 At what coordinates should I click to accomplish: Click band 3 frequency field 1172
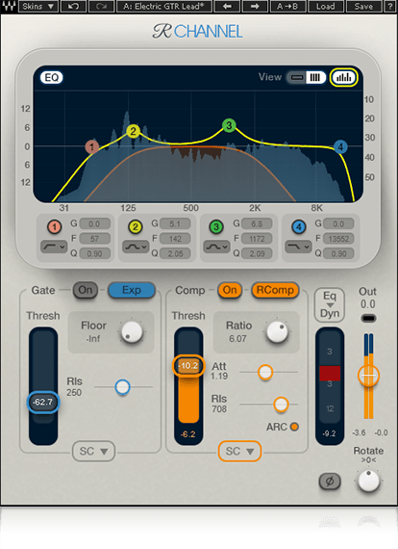click(x=257, y=239)
